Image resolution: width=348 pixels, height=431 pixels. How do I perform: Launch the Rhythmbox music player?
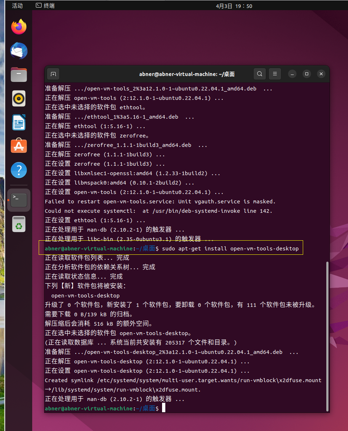coord(18,98)
